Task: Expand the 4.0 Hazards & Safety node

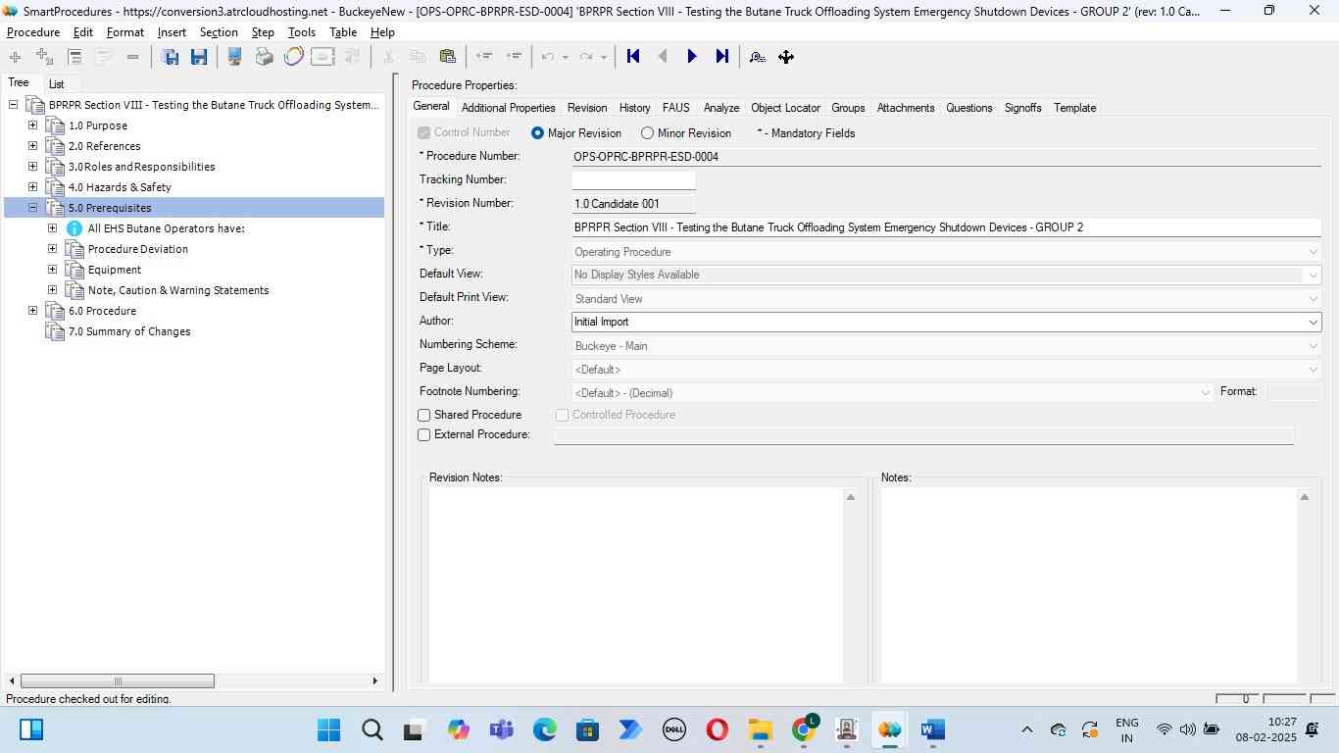Action: tap(32, 187)
